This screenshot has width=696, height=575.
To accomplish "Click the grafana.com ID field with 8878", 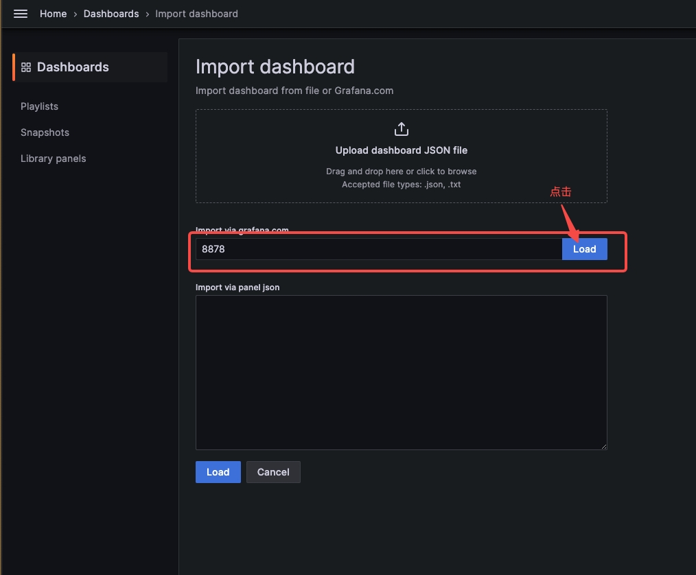I will (379, 249).
